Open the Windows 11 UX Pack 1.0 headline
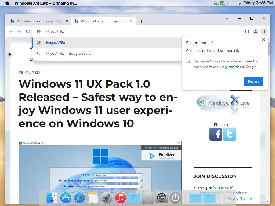Image resolution: width=275 pixels, height=206 pixels. point(98,104)
